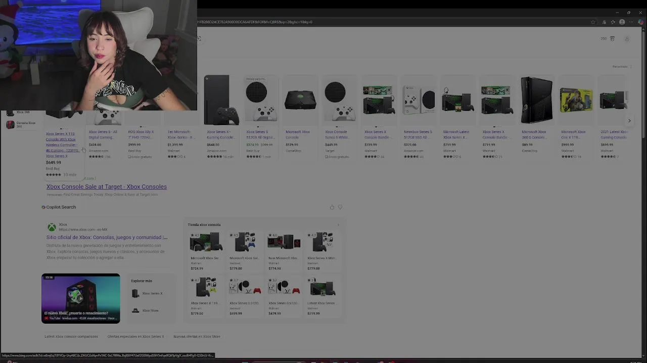Bookmark page with the star icon

(x=593, y=22)
